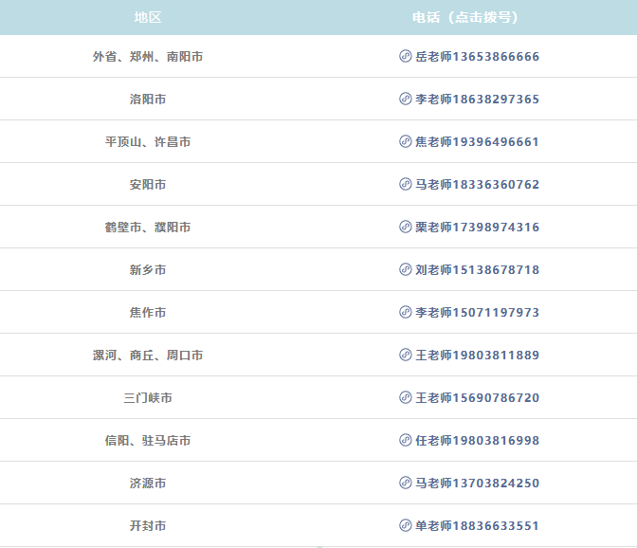Dial 李老师18638297365 for 洛阳市
This screenshot has height=548, width=637.
click(x=477, y=100)
